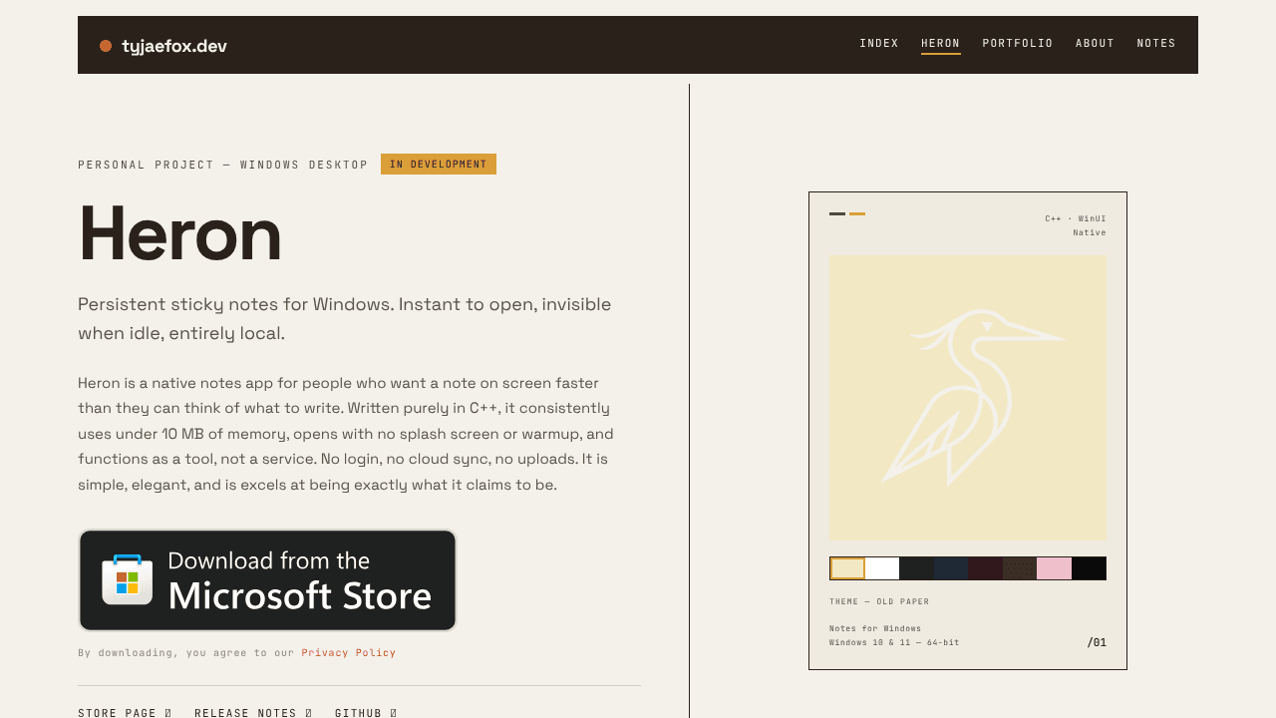The height and width of the screenshot is (718, 1276).
Task: Click the tyjaefox.dev site logo
Action: point(163,46)
